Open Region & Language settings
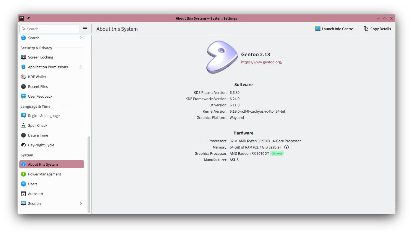Screen dimensions: 413x235 [x=52, y=116]
